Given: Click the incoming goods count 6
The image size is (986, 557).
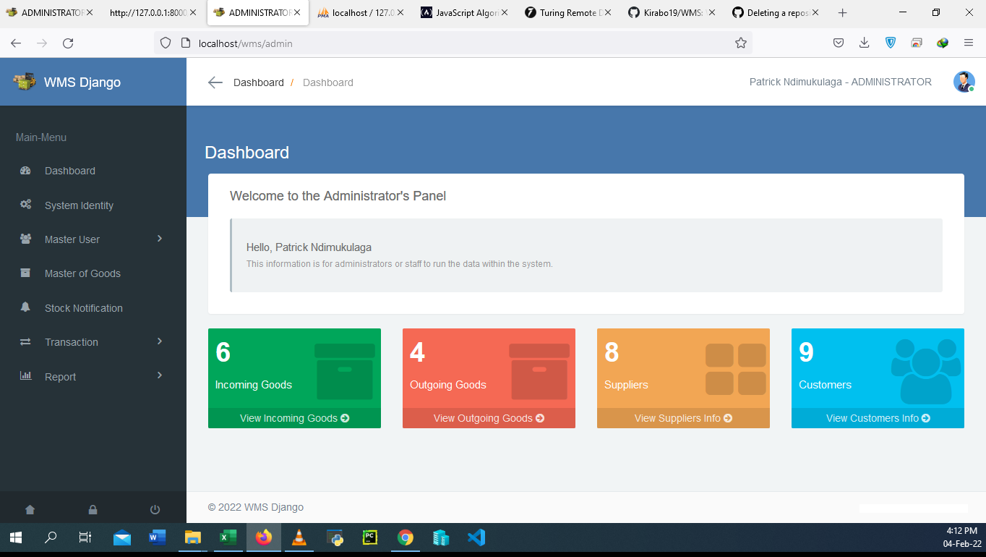Looking at the screenshot, I should 223,352.
